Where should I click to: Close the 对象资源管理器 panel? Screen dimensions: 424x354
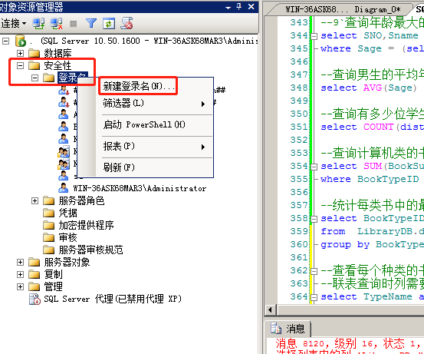pos(251,6)
